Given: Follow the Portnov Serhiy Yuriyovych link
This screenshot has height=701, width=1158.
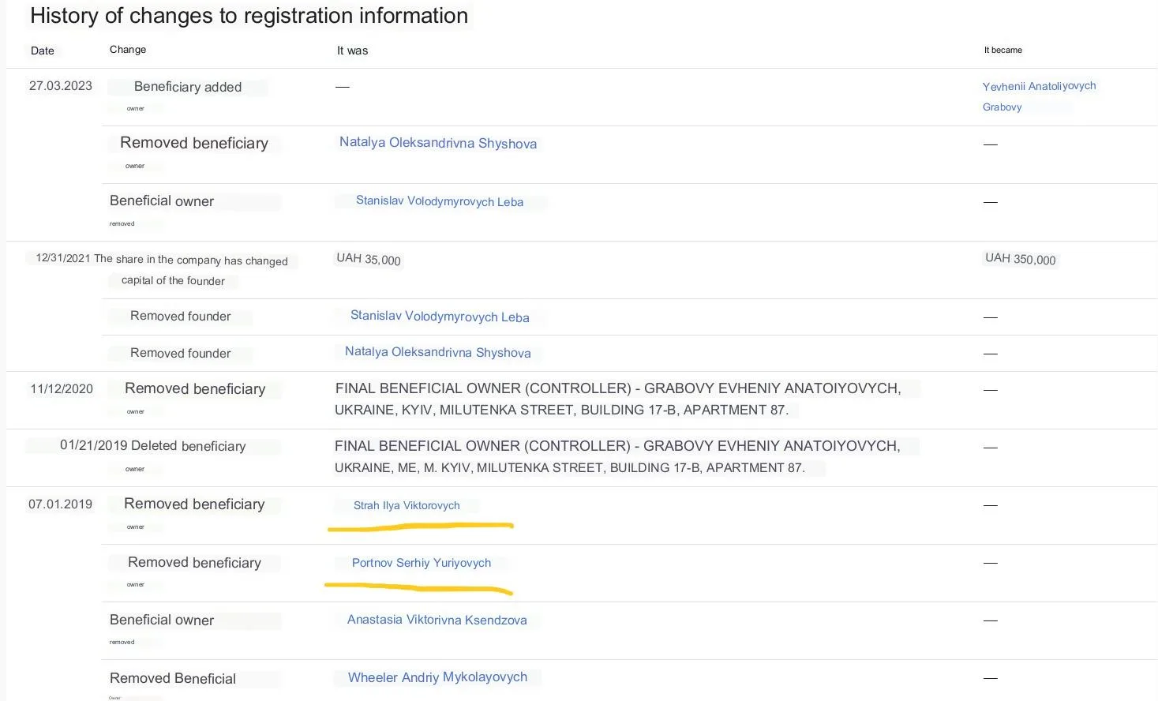Looking at the screenshot, I should click(422, 563).
